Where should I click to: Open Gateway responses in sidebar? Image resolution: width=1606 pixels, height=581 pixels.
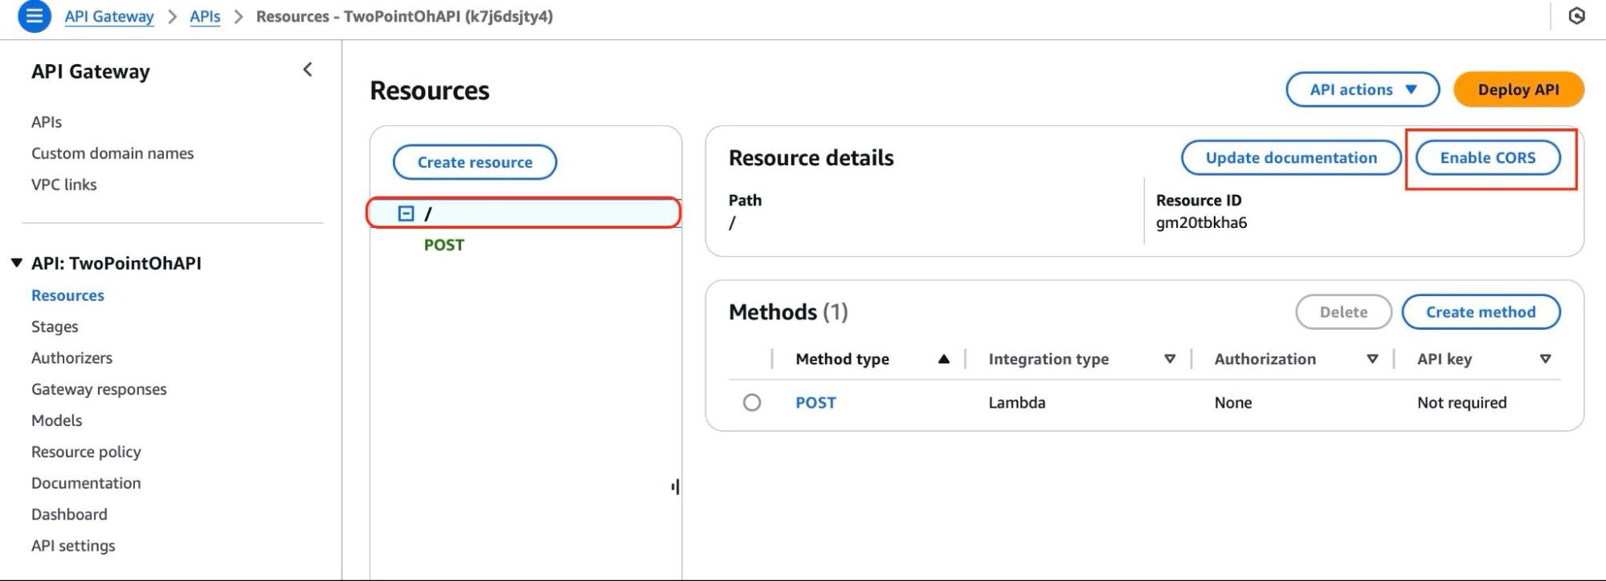click(99, 389)
